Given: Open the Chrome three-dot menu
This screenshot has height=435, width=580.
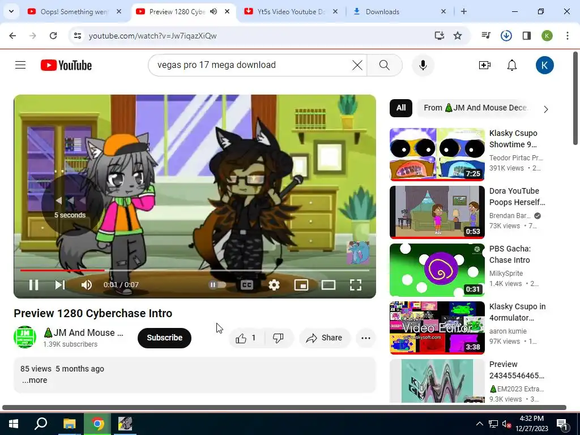Looking at the screenshot, I should coord(568,36).
